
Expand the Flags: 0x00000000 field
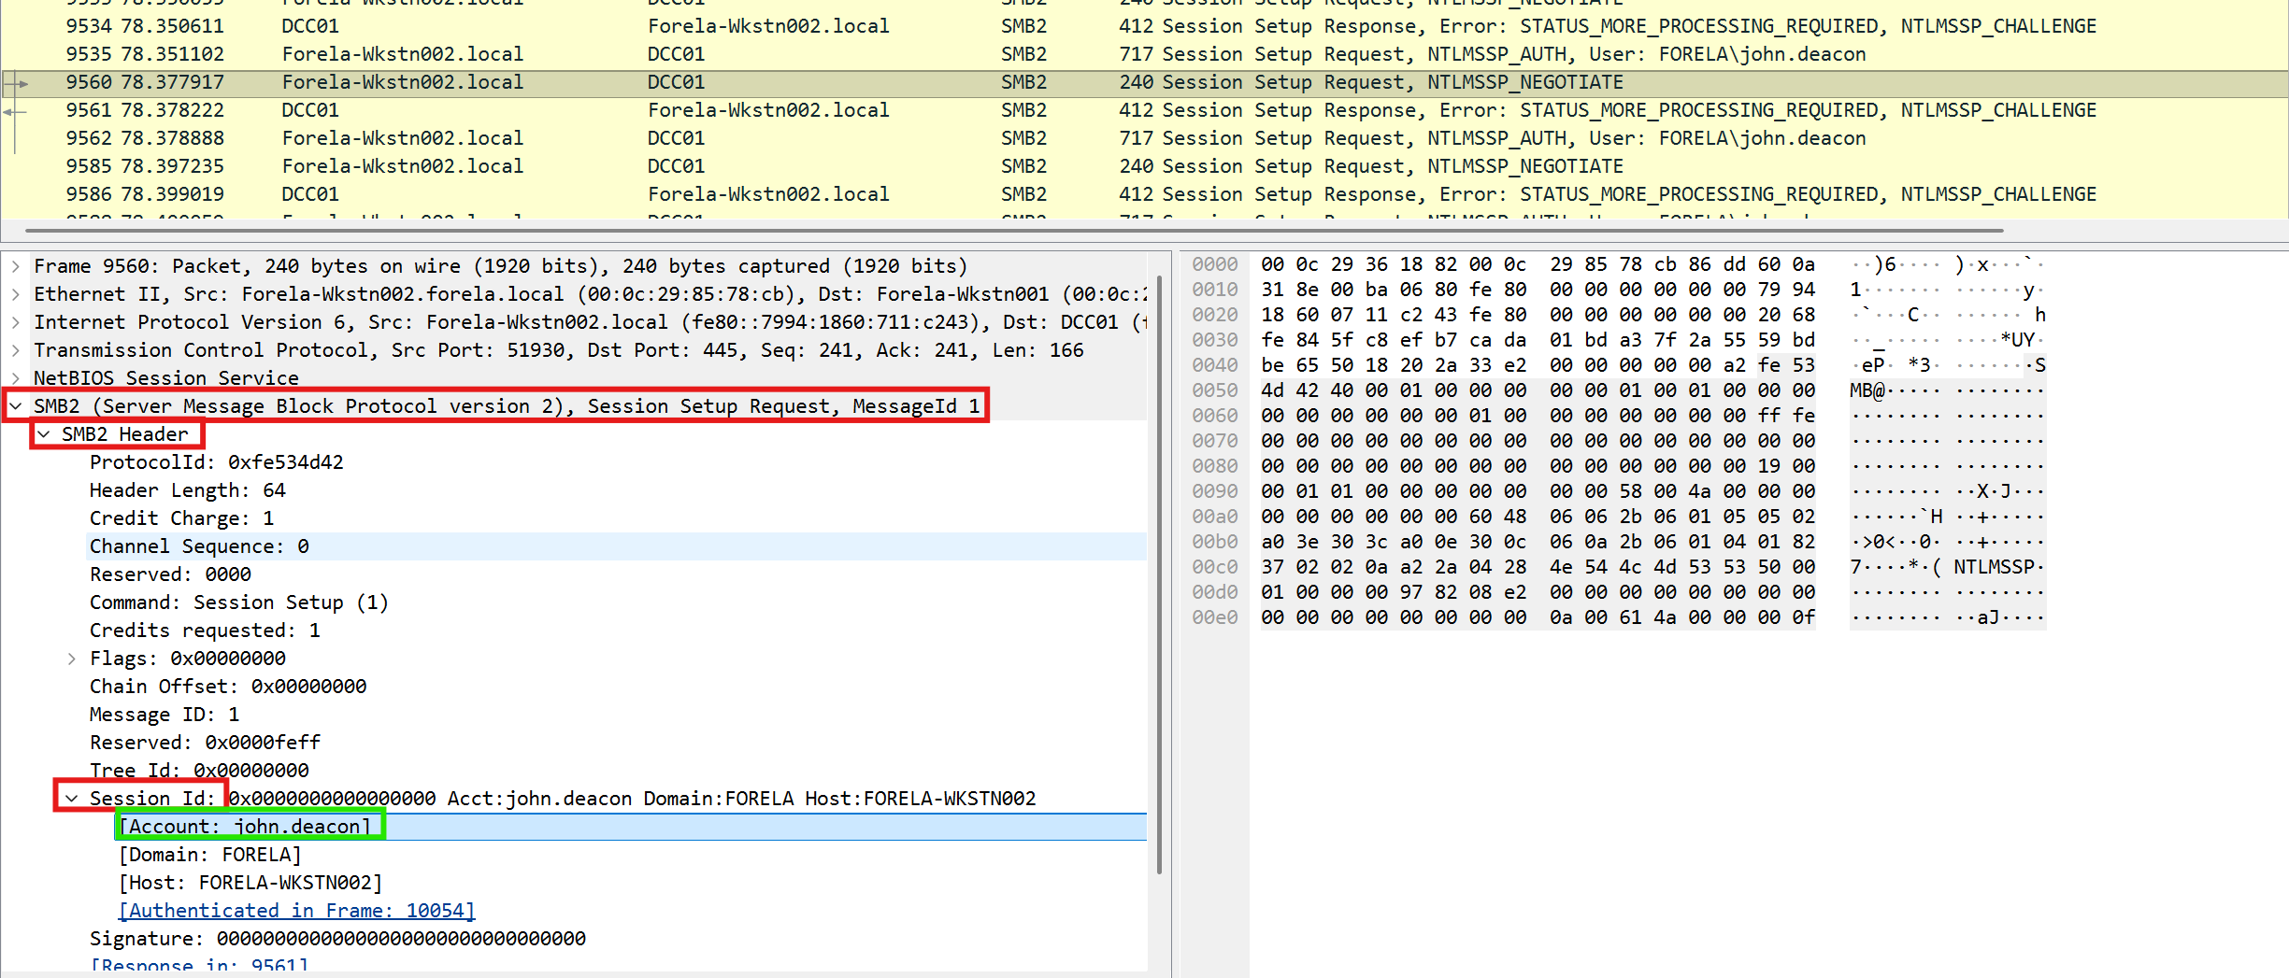(72, 659)
